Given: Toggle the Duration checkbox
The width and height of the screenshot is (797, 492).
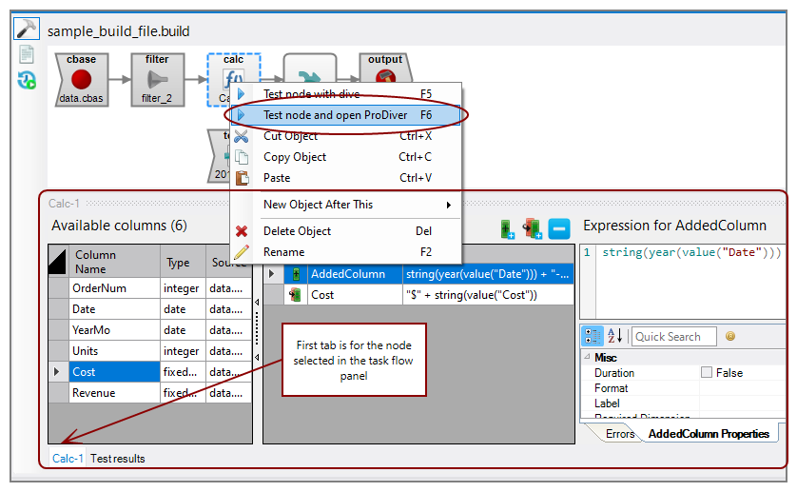Looking at the screenshot, I should [706, 373].
